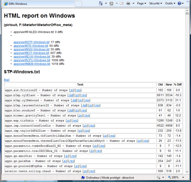Click the 100% zoom magnifier icon

point(169,177)
